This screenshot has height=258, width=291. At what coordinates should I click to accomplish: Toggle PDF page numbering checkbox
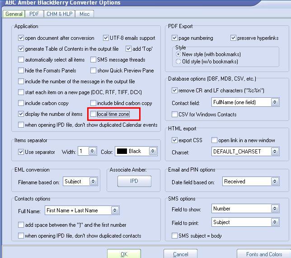[174, 38]
